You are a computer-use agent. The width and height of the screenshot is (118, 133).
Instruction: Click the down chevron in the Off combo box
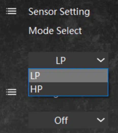point(101,120)
